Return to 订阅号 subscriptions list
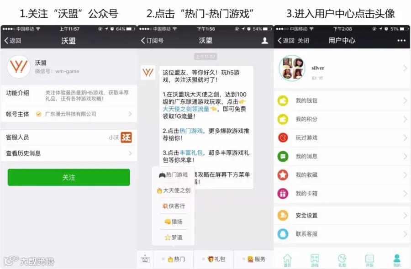411x269 pixels. tap(152, 41)
